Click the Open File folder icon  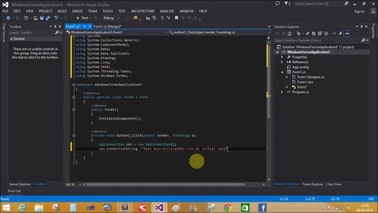[35, 18]
